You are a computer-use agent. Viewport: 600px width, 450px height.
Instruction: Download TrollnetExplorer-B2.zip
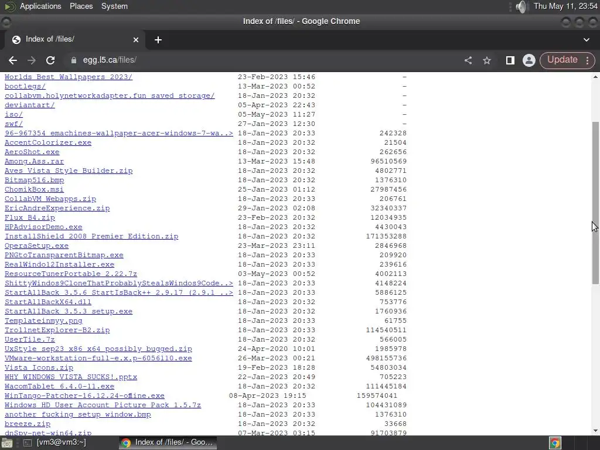click(x=57, y=330)
